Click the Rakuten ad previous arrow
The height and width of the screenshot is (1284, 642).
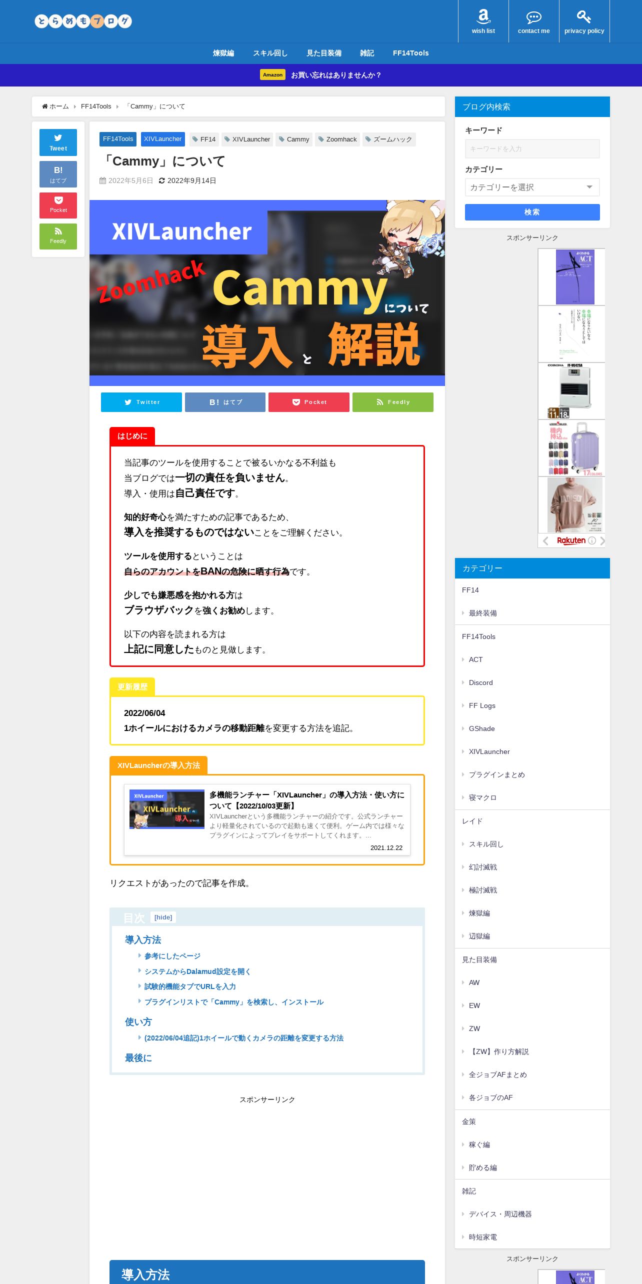tap(545, 541)
